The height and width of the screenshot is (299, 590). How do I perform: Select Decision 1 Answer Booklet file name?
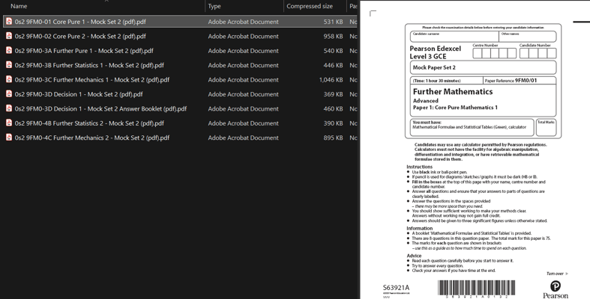click(100, 109)
